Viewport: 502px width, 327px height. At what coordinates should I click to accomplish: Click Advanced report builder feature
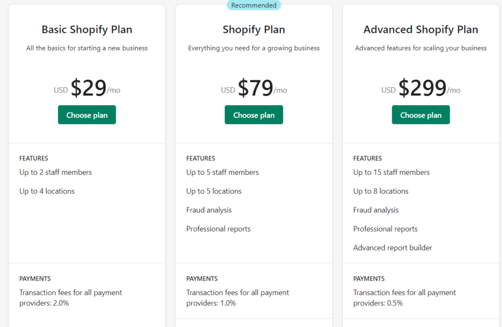[x=393, y=248]
